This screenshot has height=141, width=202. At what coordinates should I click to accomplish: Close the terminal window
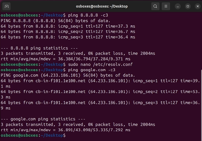[x=198, y=6]
